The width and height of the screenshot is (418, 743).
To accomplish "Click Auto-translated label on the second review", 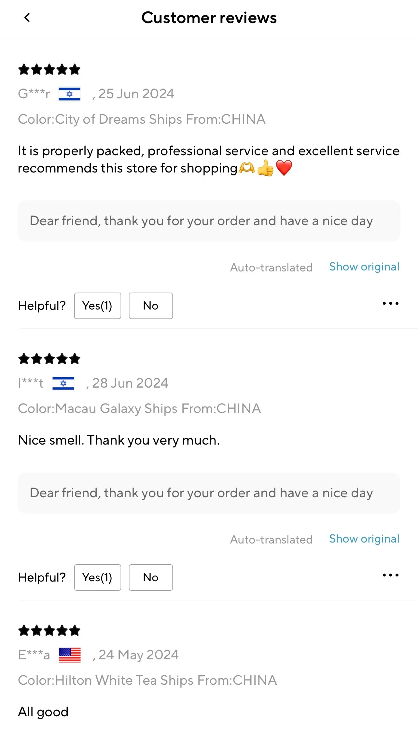I will (x=271, y=539).
